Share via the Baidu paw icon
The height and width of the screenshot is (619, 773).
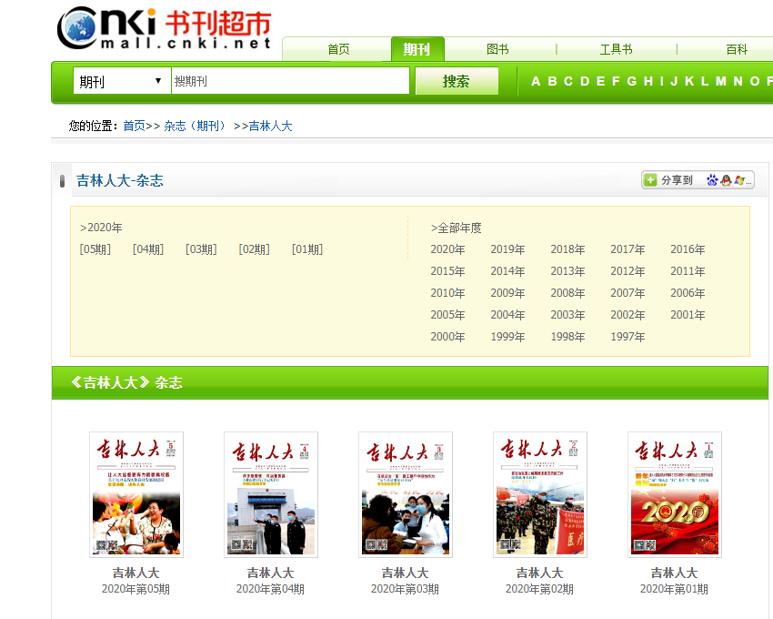(x=712, y=180)
